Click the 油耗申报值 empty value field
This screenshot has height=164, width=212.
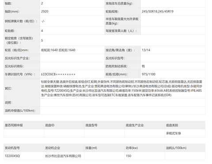coord(122,111)
